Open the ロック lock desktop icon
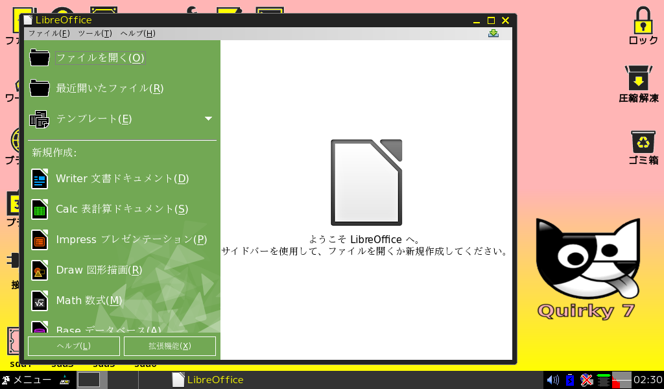 click(643, 25)
